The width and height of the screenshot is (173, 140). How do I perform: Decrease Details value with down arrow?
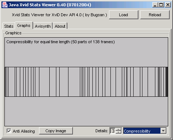[119, 132]
